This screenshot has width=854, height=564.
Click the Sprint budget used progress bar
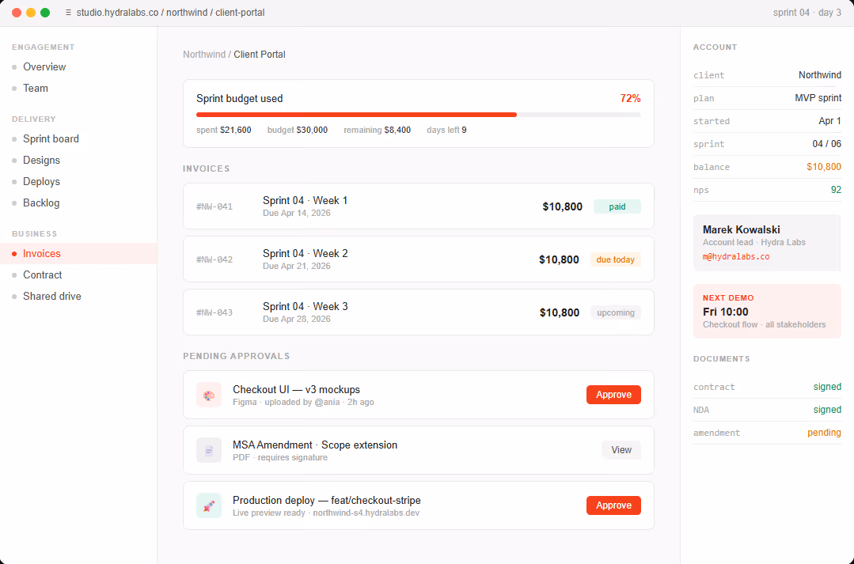click(418, 115)
